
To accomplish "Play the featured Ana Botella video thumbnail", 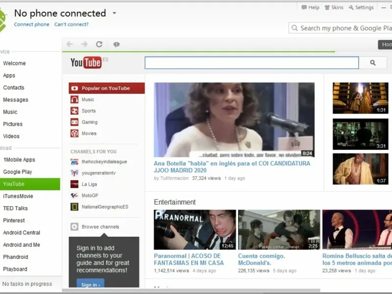I will 234,120.
